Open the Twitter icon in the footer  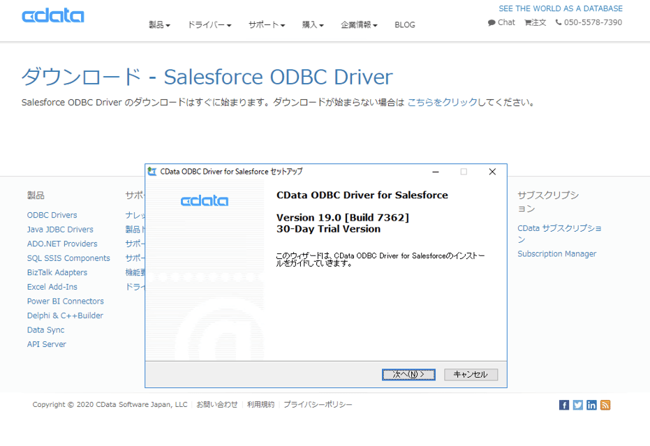[578, 405]
